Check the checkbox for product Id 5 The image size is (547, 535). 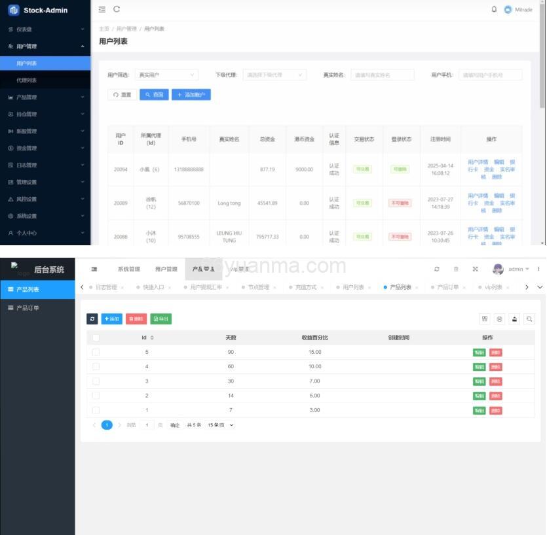(96, 352)
